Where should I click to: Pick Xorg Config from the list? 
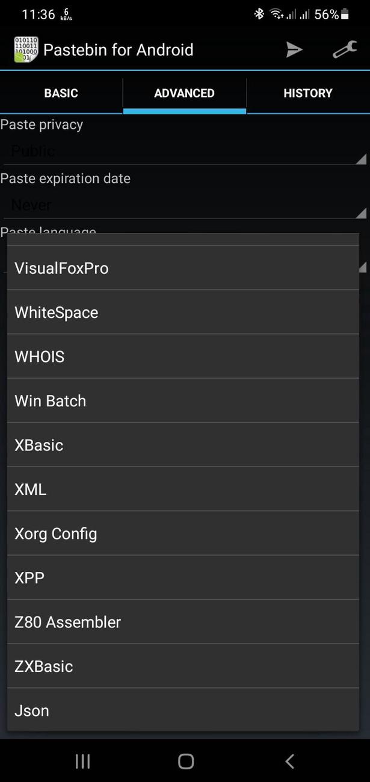pyautogui.click(x=183, y=533)
